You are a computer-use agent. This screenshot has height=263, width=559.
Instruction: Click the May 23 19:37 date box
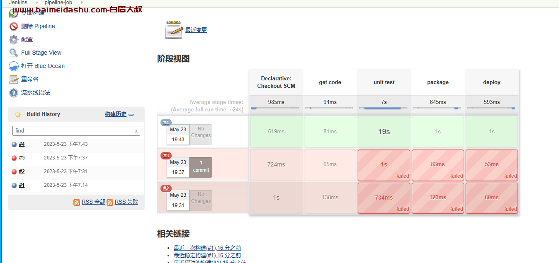pyautogui.click(x=178, y=167)
